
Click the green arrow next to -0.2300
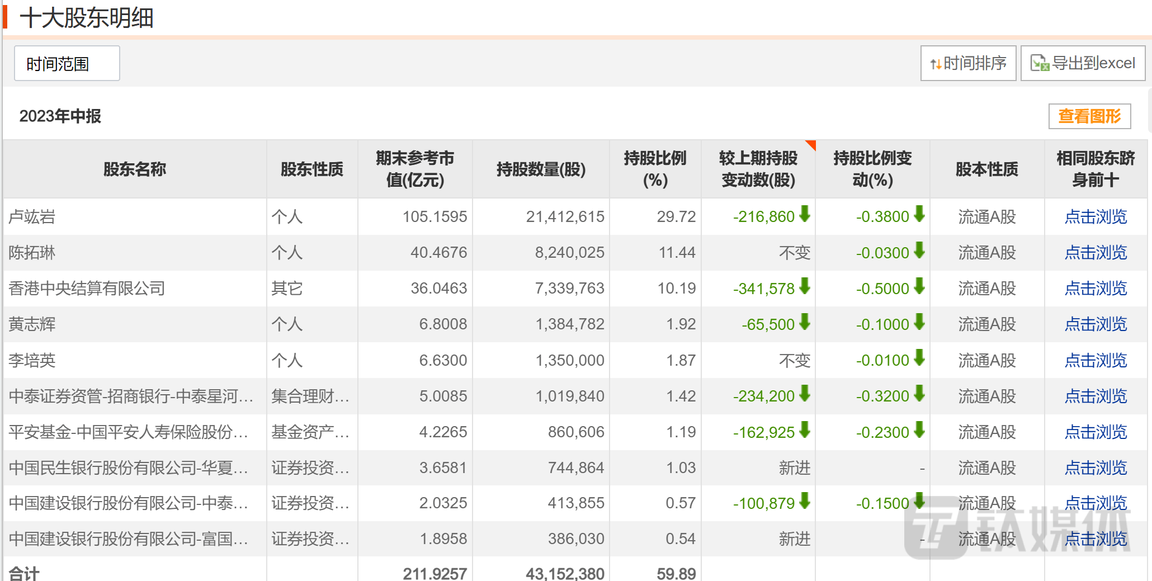point(919,430)
